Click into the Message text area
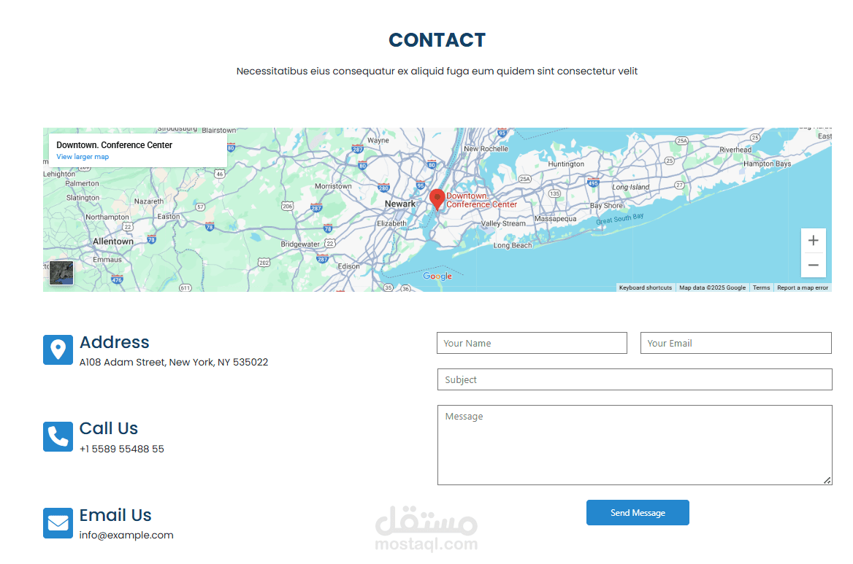 [x=635, y=445]
